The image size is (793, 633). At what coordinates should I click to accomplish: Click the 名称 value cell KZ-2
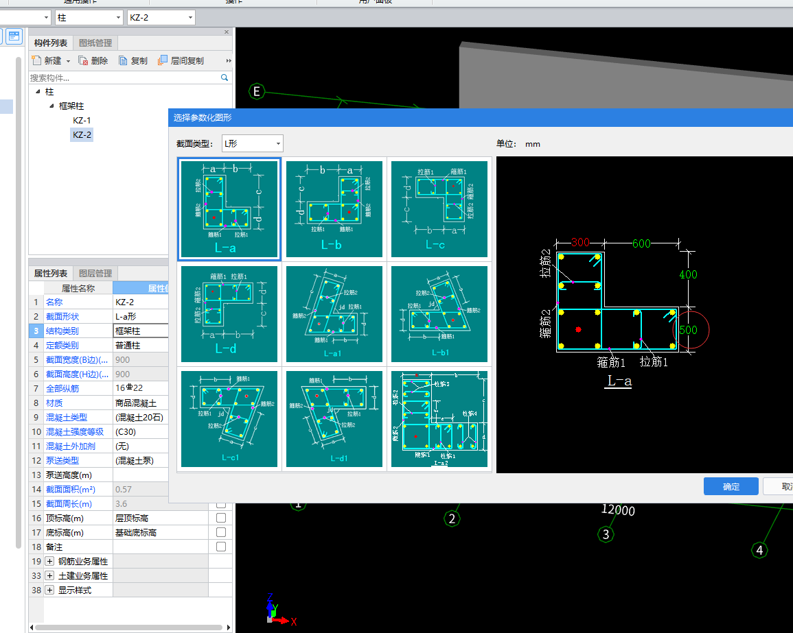[141, 302]
